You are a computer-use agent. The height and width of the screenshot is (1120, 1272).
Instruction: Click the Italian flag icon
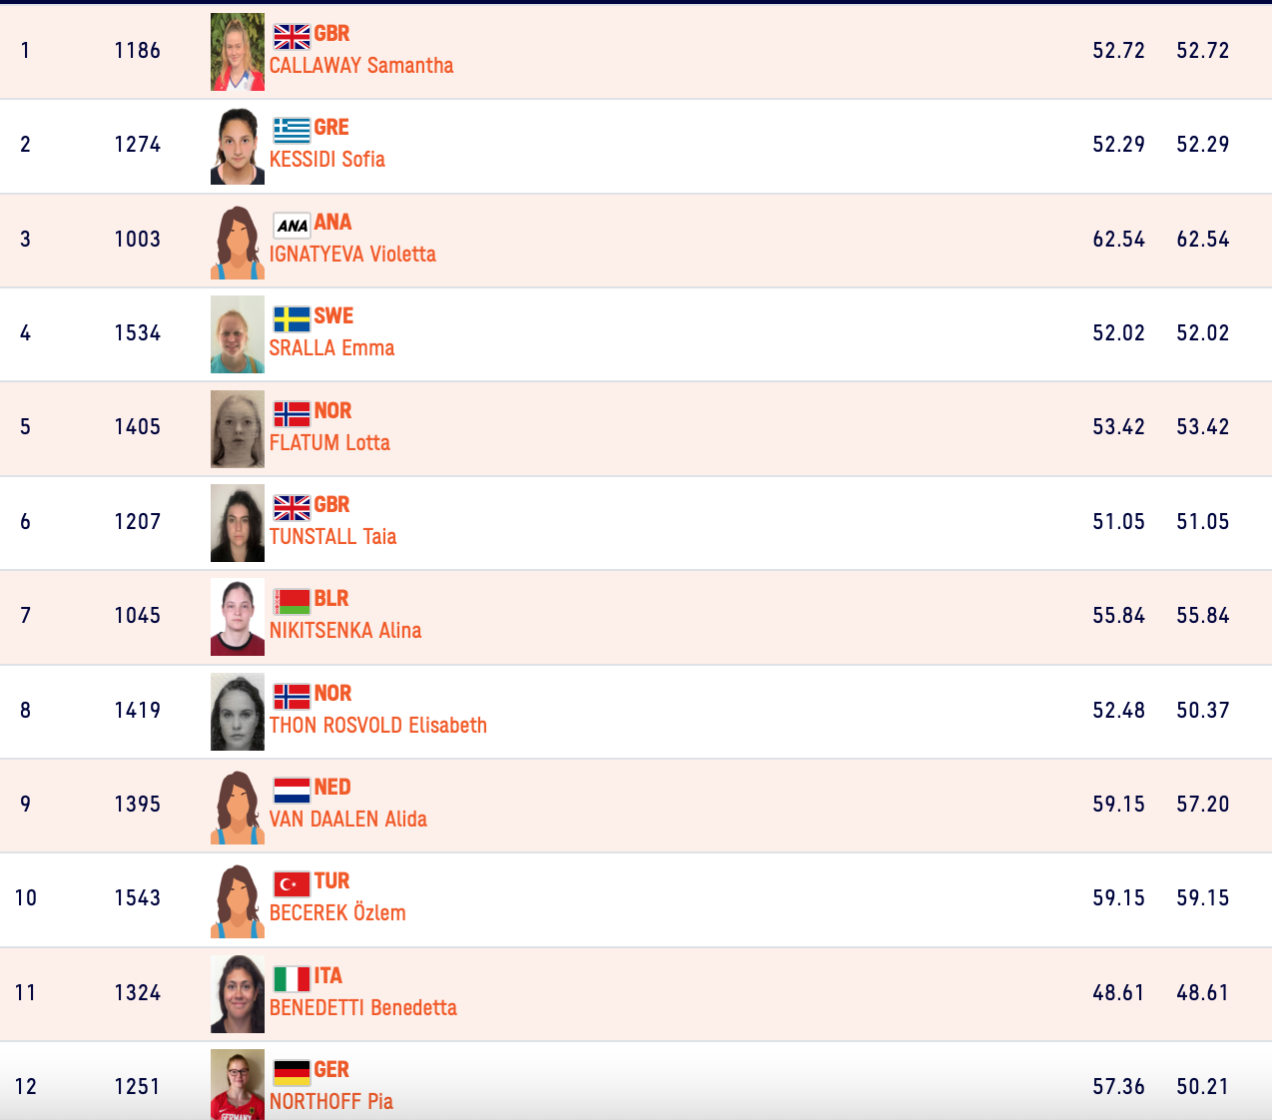click(x=292, y=979)
